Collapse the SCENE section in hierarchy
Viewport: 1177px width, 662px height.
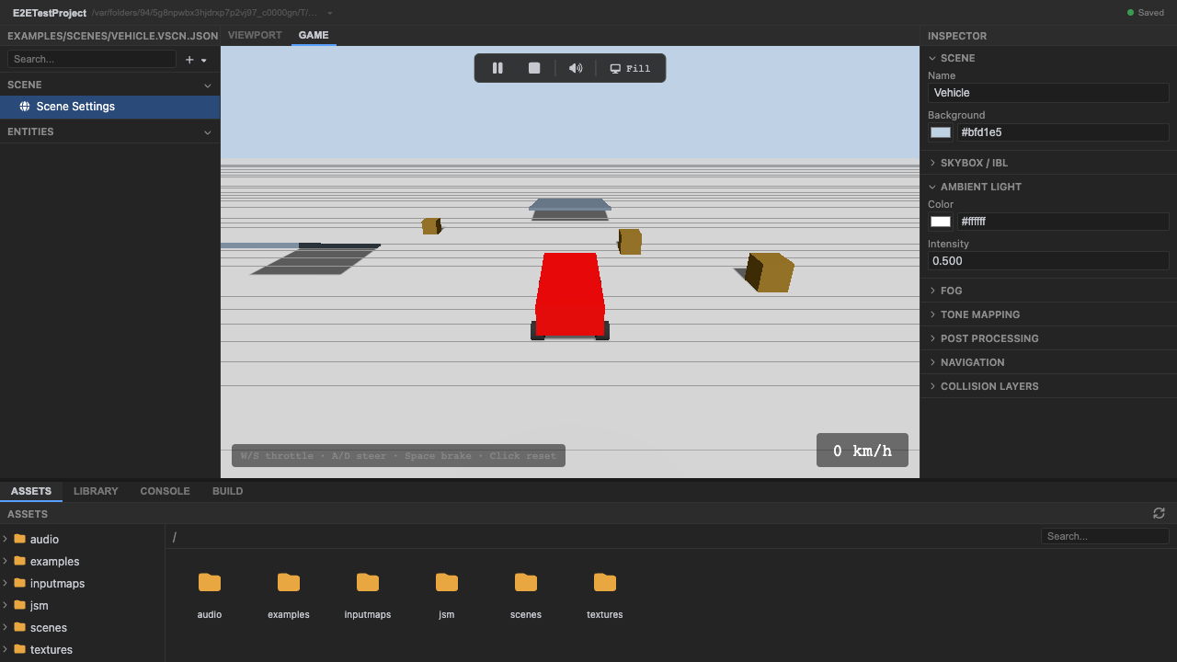point(208,85)
